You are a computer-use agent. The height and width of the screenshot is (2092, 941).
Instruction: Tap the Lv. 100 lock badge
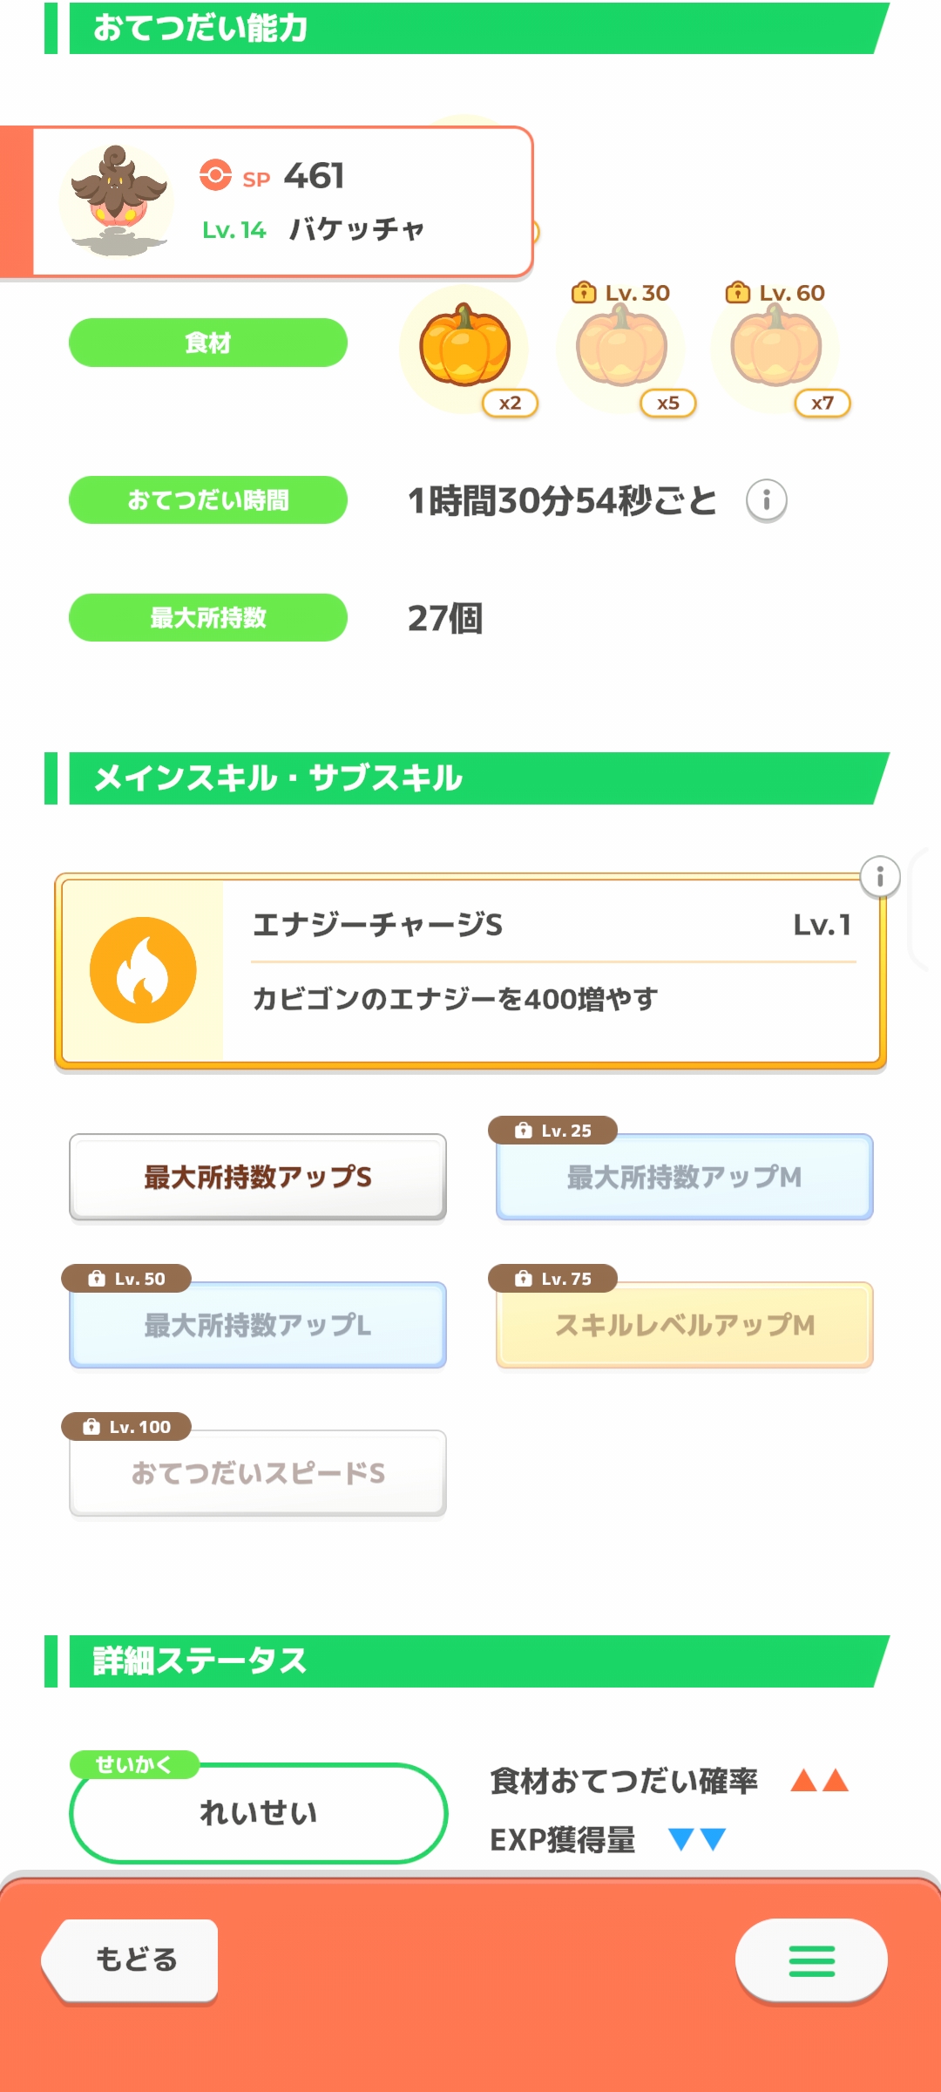pos(126,1427)
